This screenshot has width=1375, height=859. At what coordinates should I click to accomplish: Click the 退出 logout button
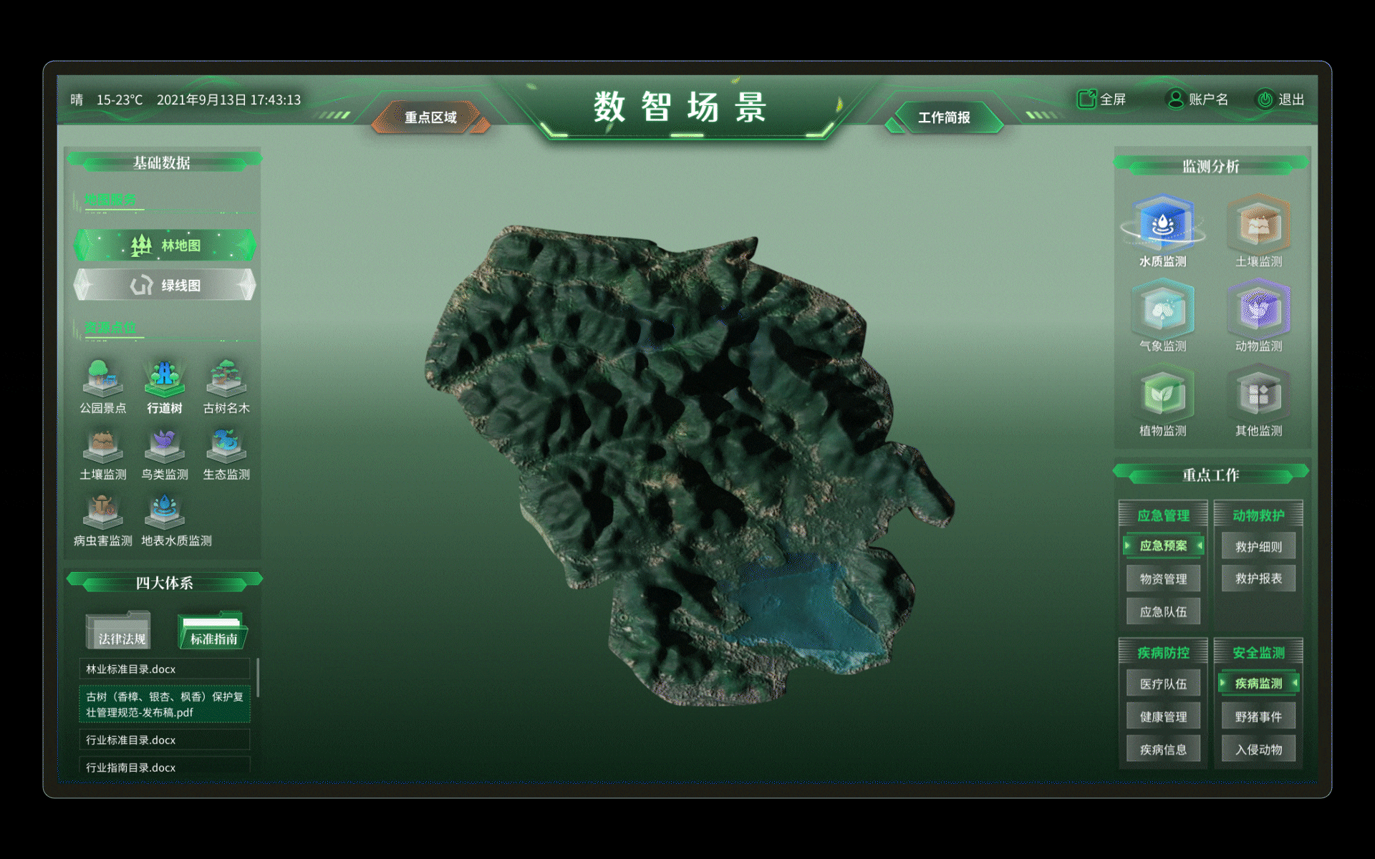(x=1282, y=100)
